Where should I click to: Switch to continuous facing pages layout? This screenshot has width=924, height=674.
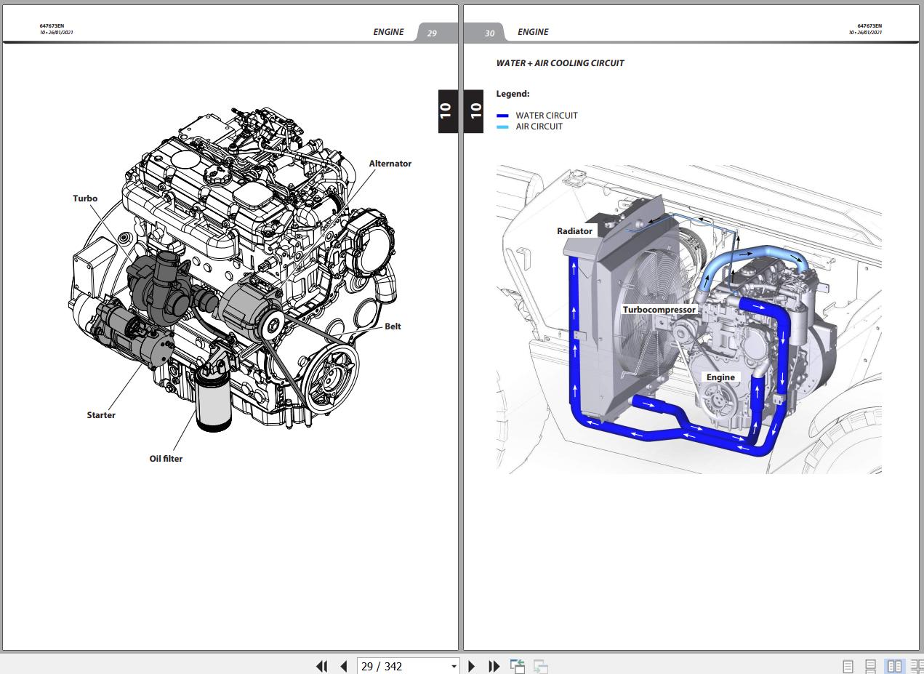(917, 666)
